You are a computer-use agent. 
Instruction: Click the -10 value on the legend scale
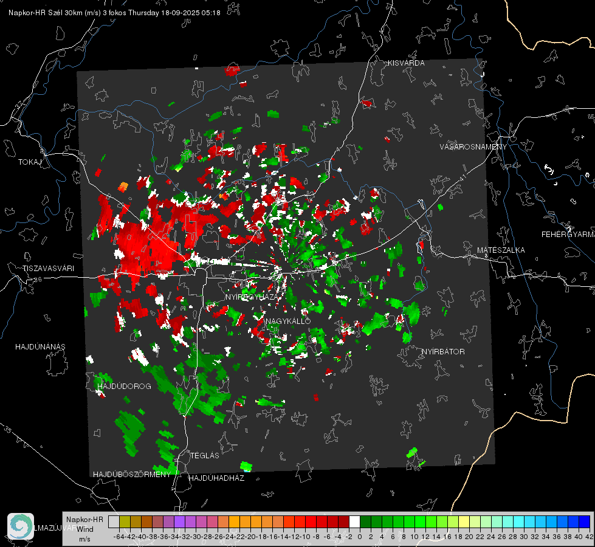click(x=304, y=537)
